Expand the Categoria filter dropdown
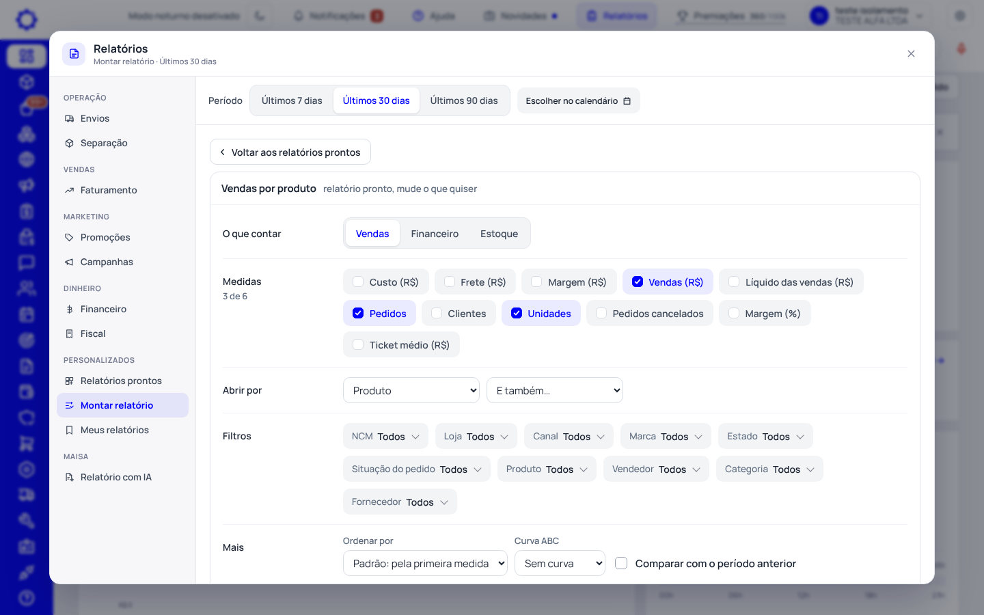 (769, 469)
